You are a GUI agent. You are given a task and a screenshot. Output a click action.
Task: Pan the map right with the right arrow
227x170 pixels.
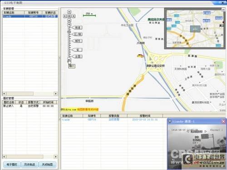[x=74, y=16]
